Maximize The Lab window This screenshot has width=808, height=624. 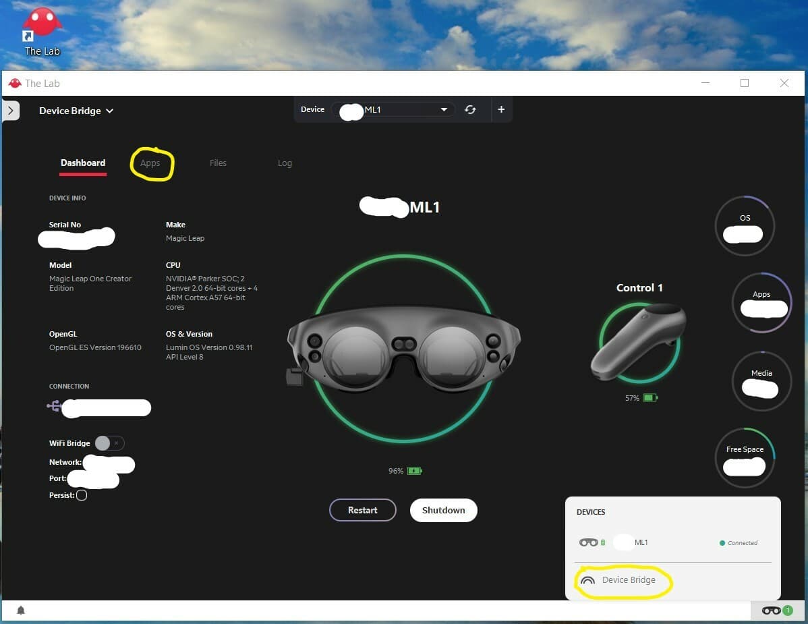coord(745,83)
